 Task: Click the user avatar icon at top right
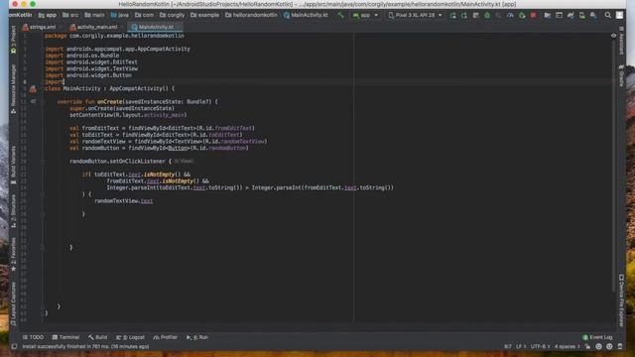click(x=619, y=16)
